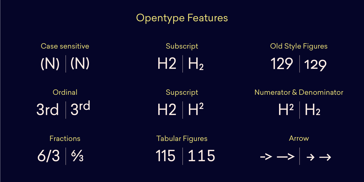Viewport: 364px width, 182px height.
Task: Select the Tabular Figures label
Action: (182, 139)
